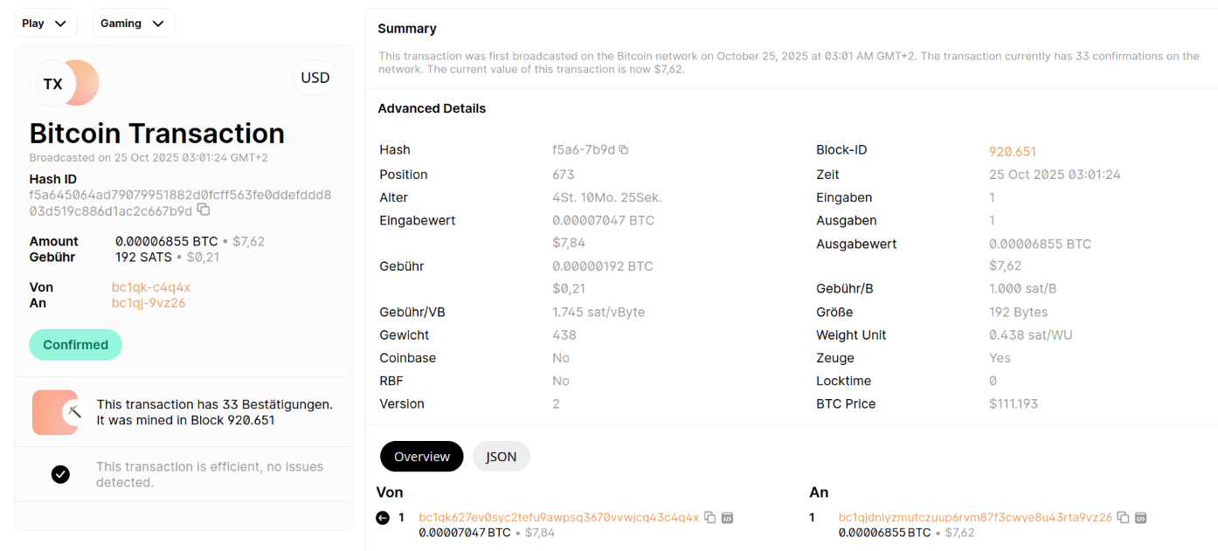Copy short hash f5a6-7b9d in Advanced Details
Viewport: 1218px width, 551px height.
coord(624,150)
